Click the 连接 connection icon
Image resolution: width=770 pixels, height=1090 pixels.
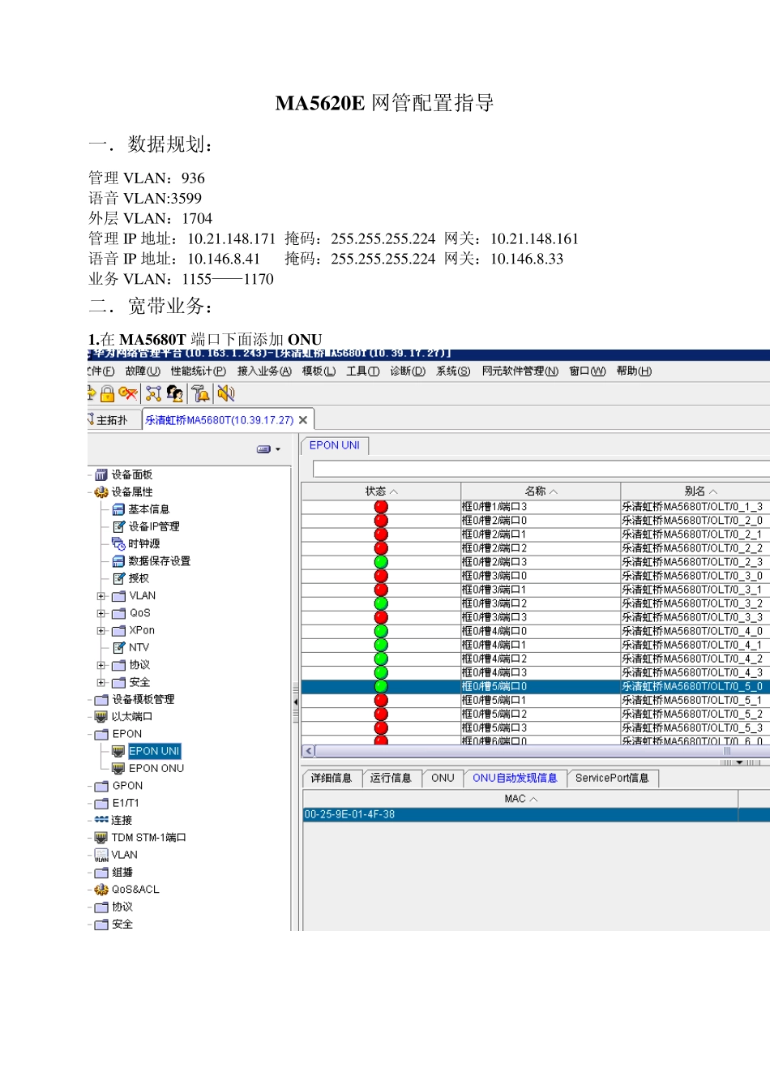(x=101, y=820)
